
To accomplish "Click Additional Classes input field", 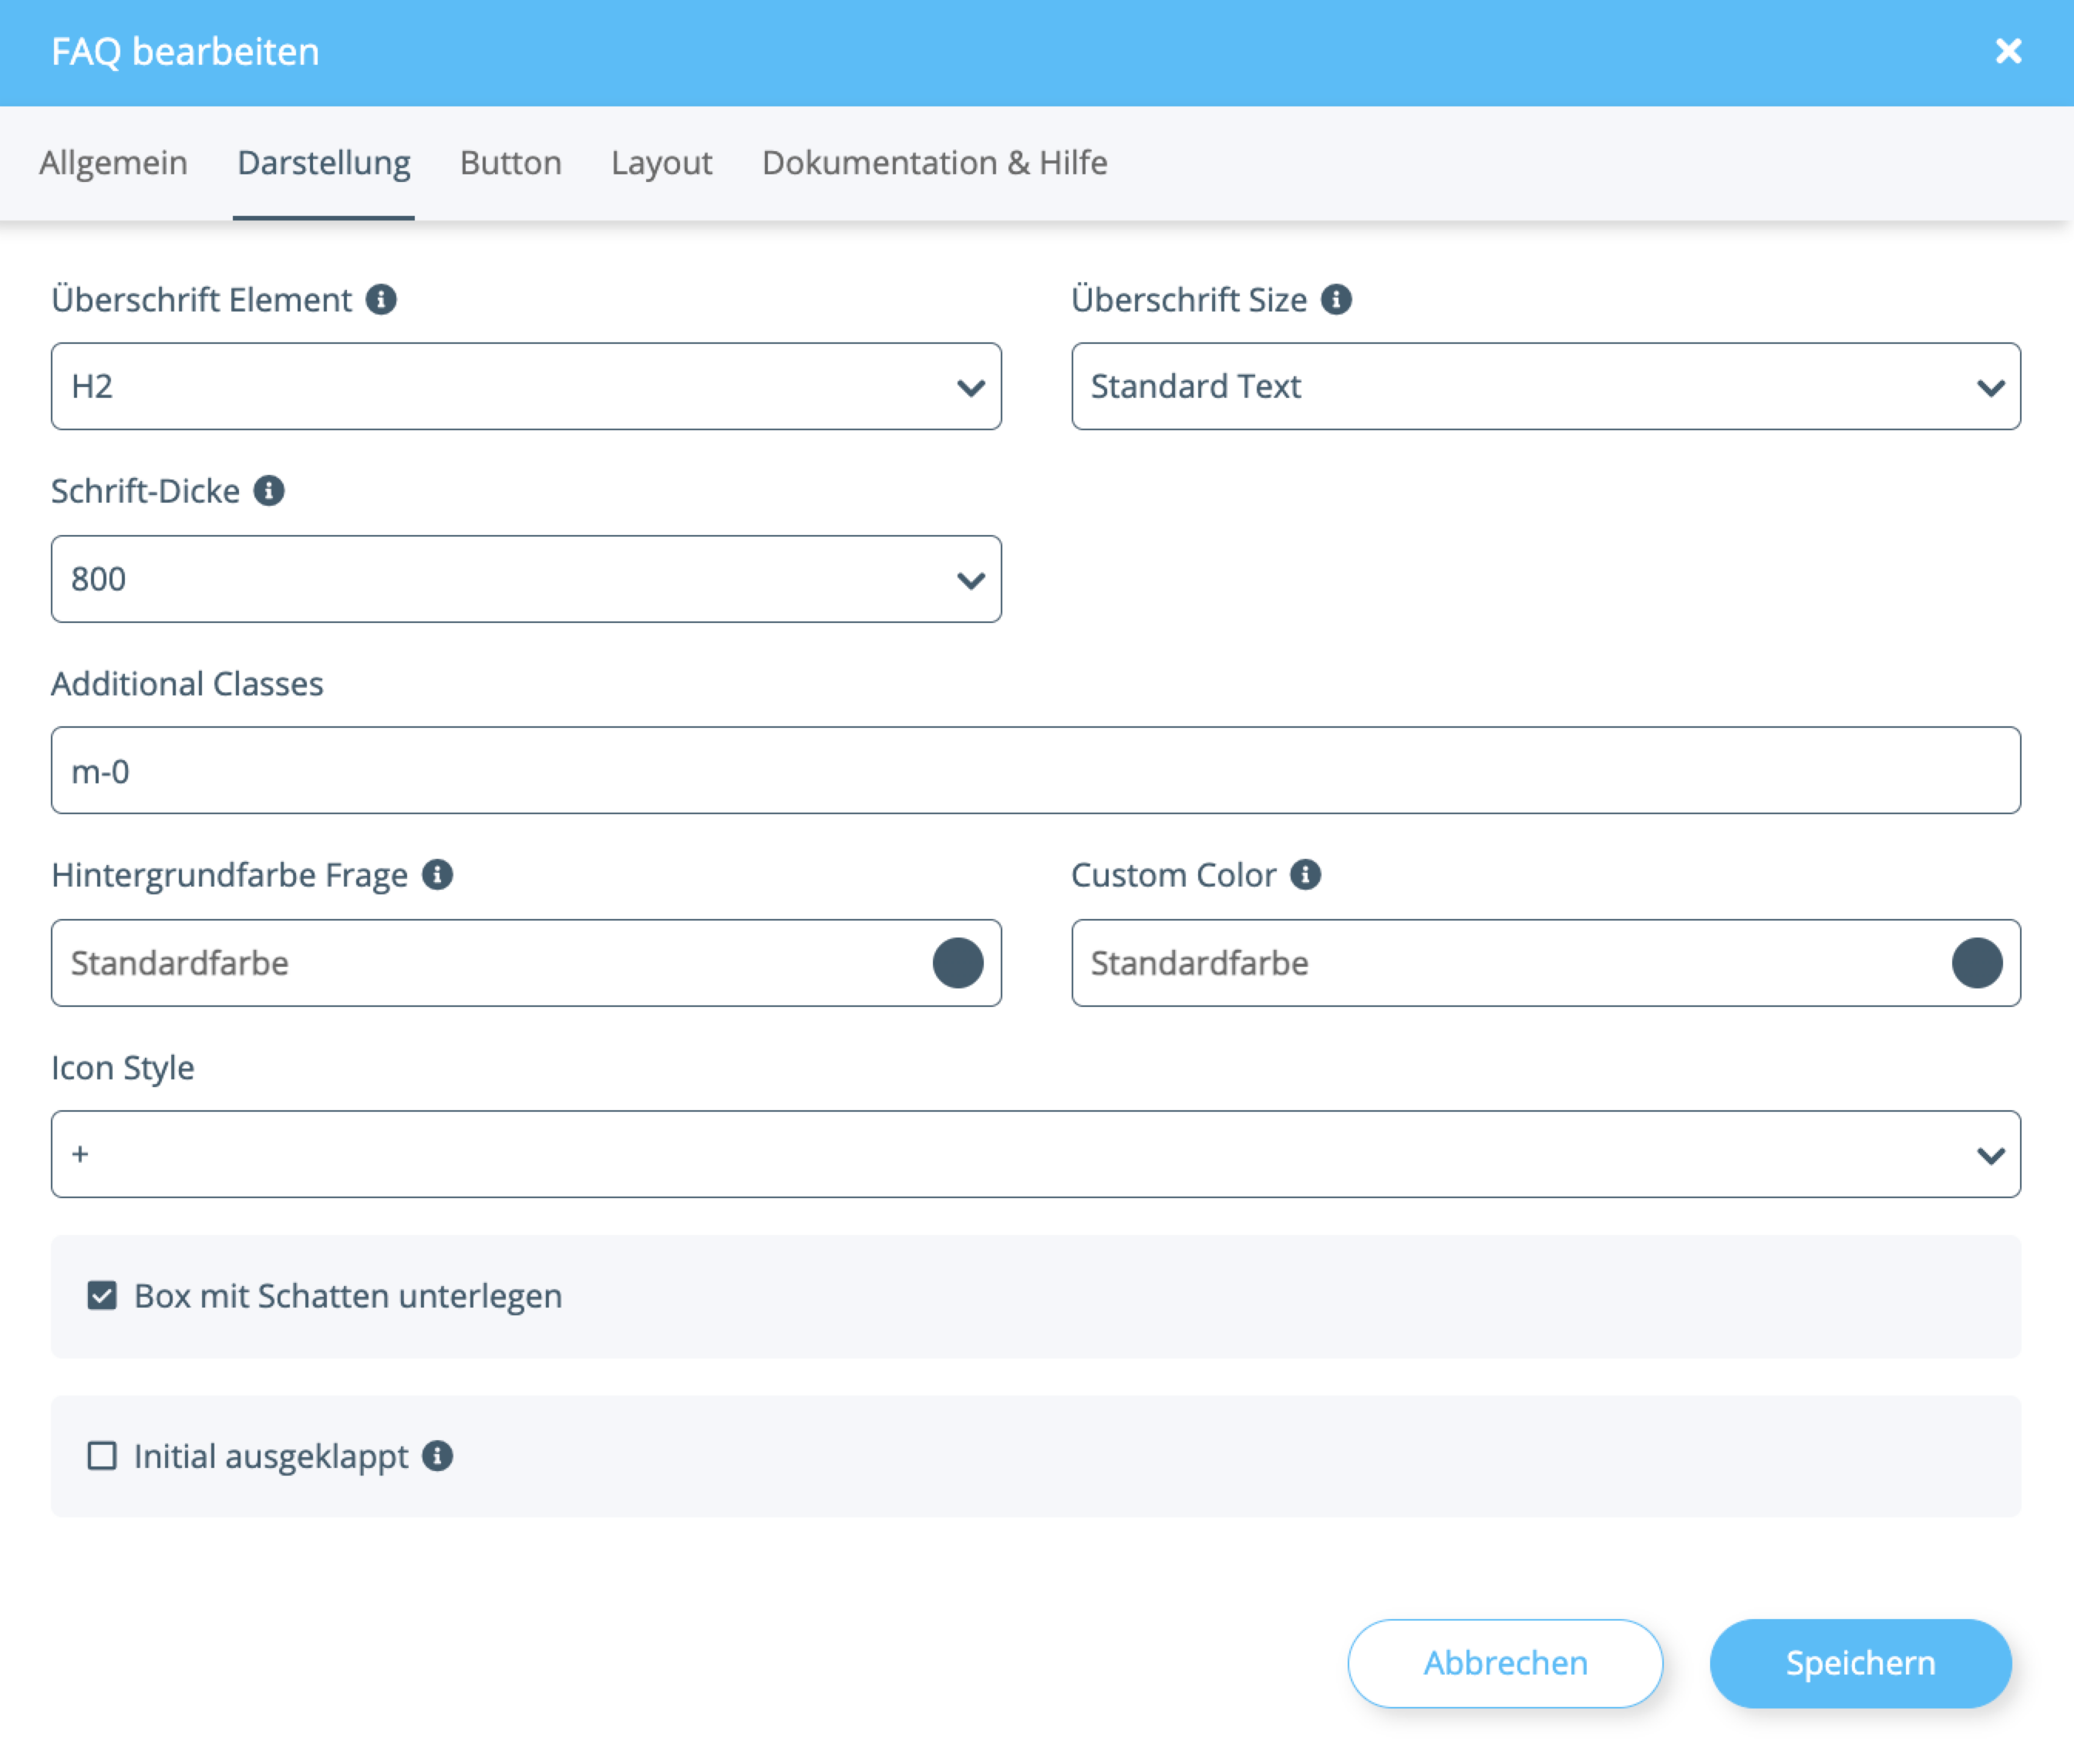I will [x=1035, y=771].
